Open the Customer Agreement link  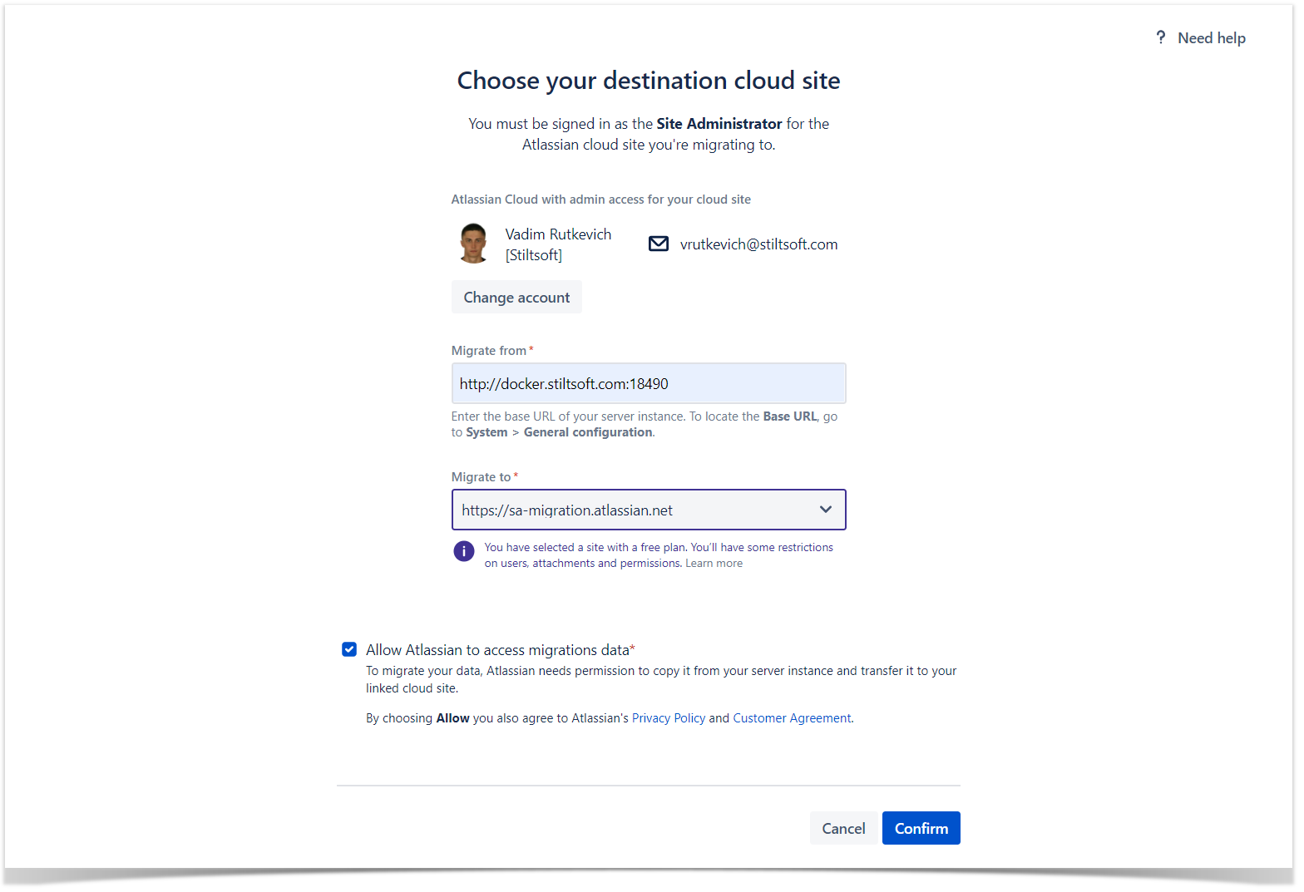791,718
